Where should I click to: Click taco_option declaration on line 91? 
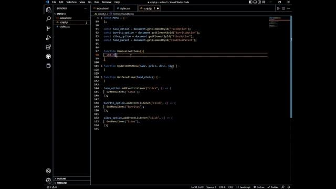147,29
